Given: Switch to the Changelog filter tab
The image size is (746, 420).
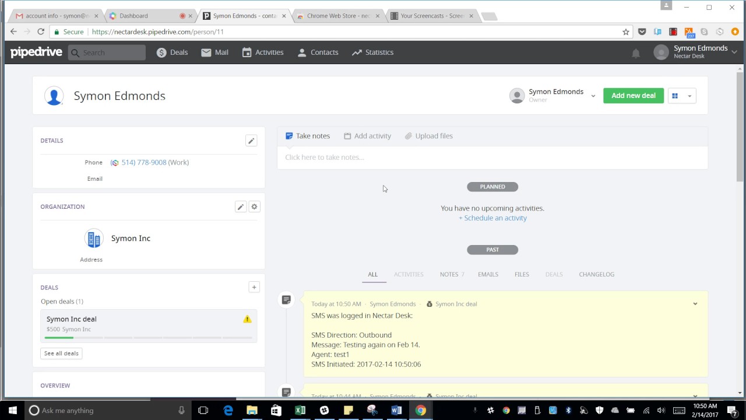Looking at the screenshot, I should coord(596,274).
